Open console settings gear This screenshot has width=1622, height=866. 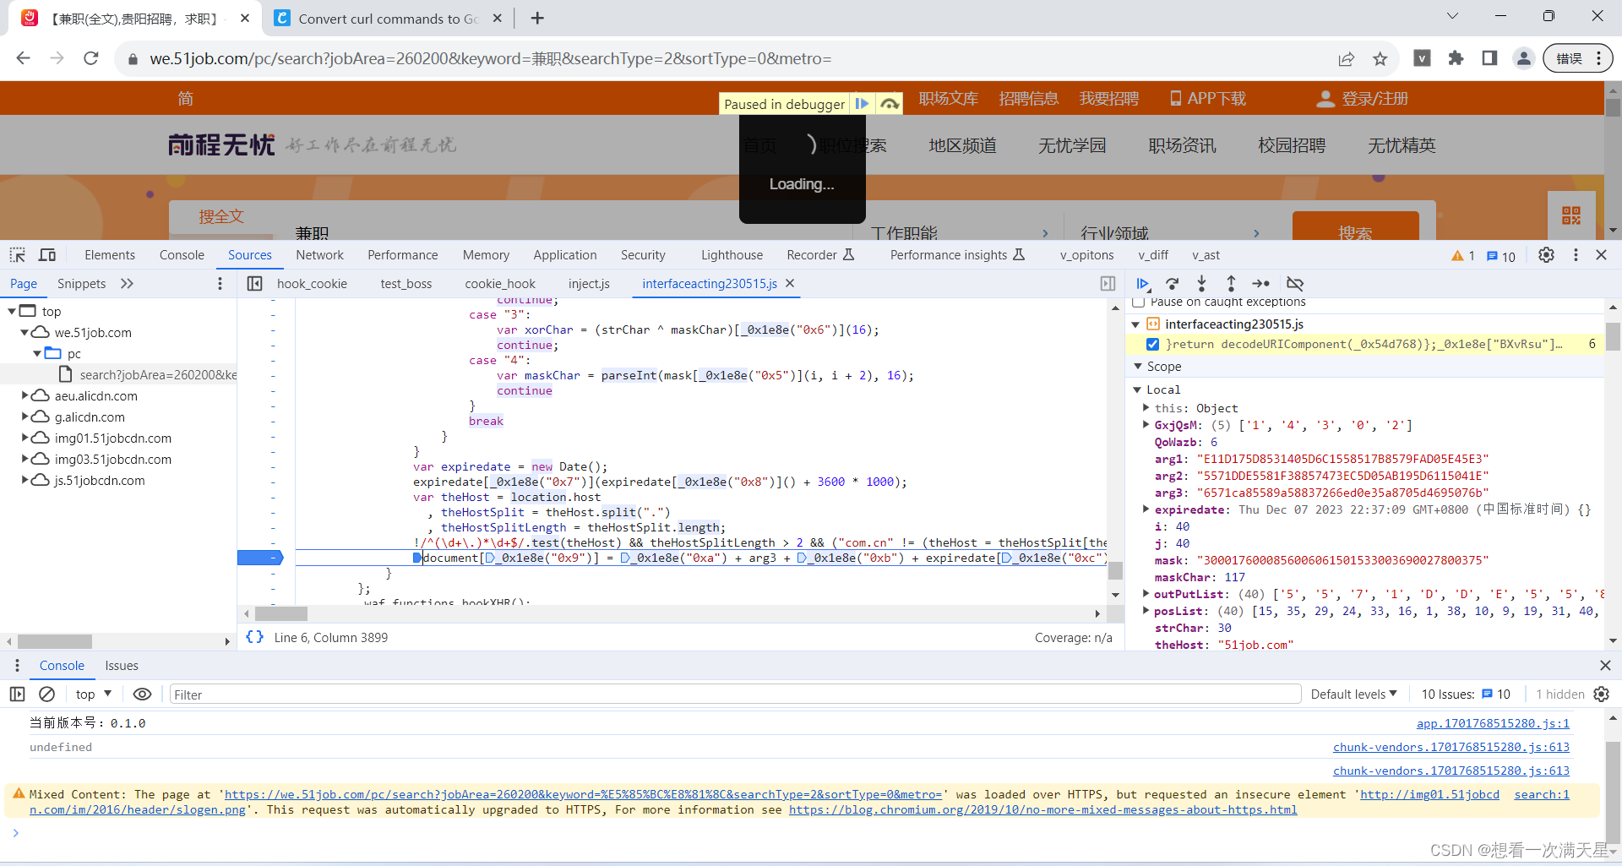[1601, 694]
